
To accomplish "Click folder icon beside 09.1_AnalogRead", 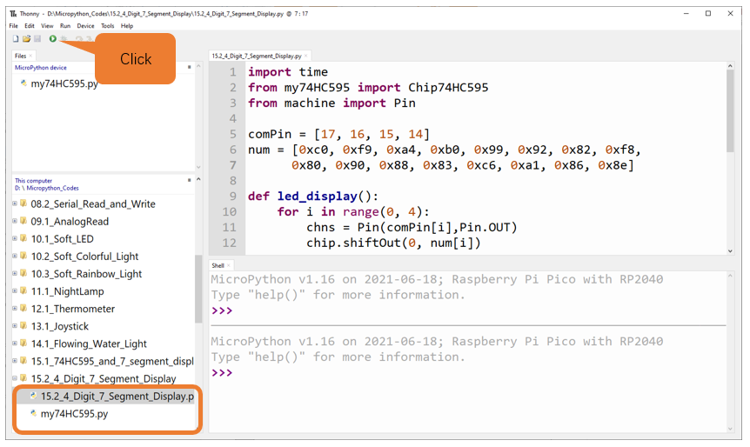I will pyautogui.click(x=23, y=222).
